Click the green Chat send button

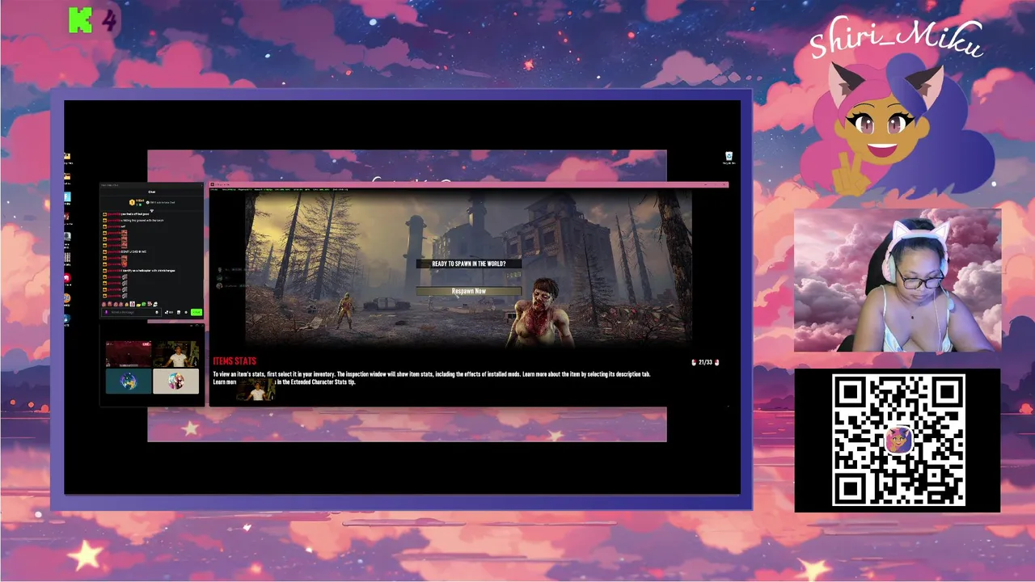[x=196, y=312]
